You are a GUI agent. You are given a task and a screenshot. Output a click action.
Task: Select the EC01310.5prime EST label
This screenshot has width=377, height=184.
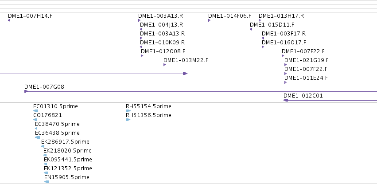(55, 106)
